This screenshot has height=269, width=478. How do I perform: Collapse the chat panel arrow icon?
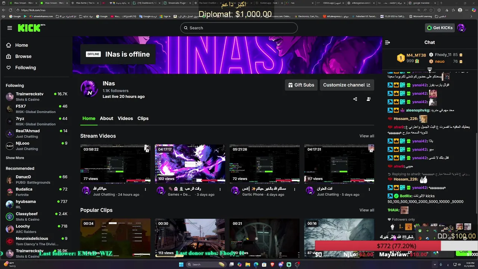click(x=387, y=43)
